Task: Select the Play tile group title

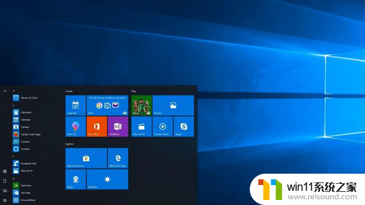Action: click(133, 91)
